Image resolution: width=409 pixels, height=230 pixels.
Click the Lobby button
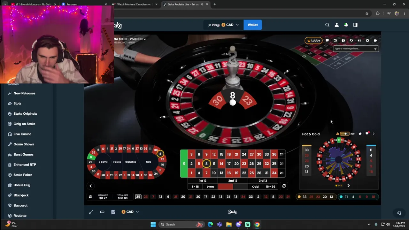coord(313,41)
